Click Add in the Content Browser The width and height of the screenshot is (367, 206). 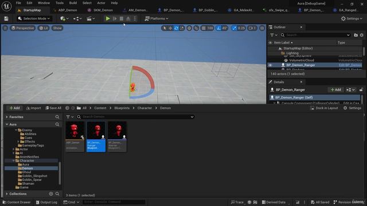(x=14, y=108)
